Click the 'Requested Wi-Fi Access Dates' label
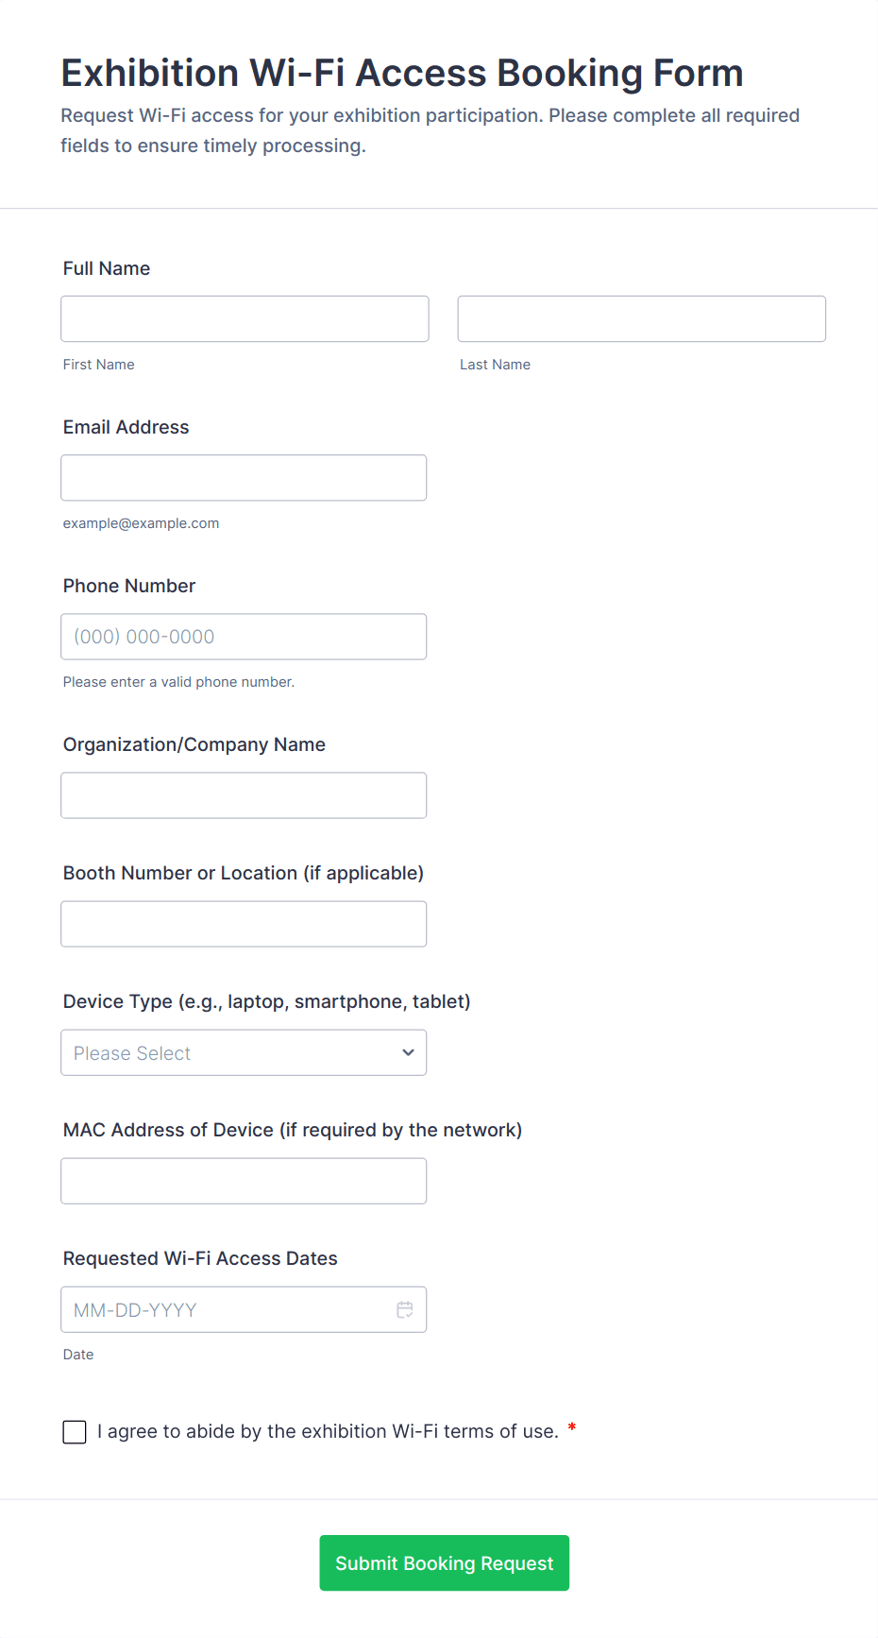This screenshot has height=1638, width=878. 200,1258
